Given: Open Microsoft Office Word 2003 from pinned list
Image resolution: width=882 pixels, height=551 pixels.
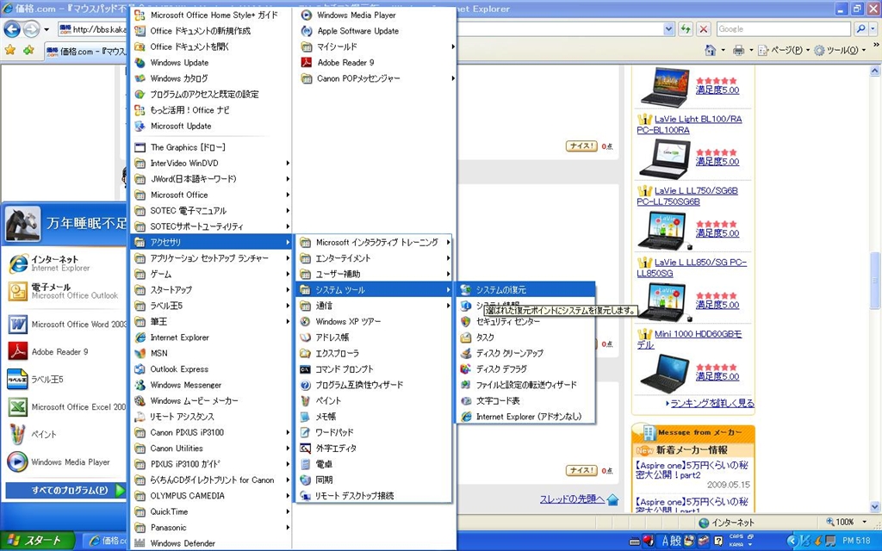Looking at the screenshot, I should 65,325.
